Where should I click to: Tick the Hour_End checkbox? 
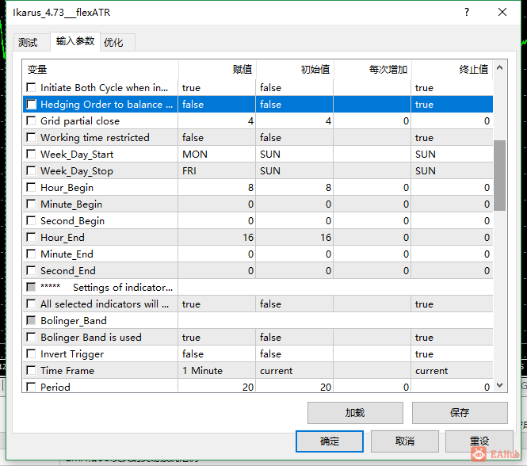coord(31,238)
